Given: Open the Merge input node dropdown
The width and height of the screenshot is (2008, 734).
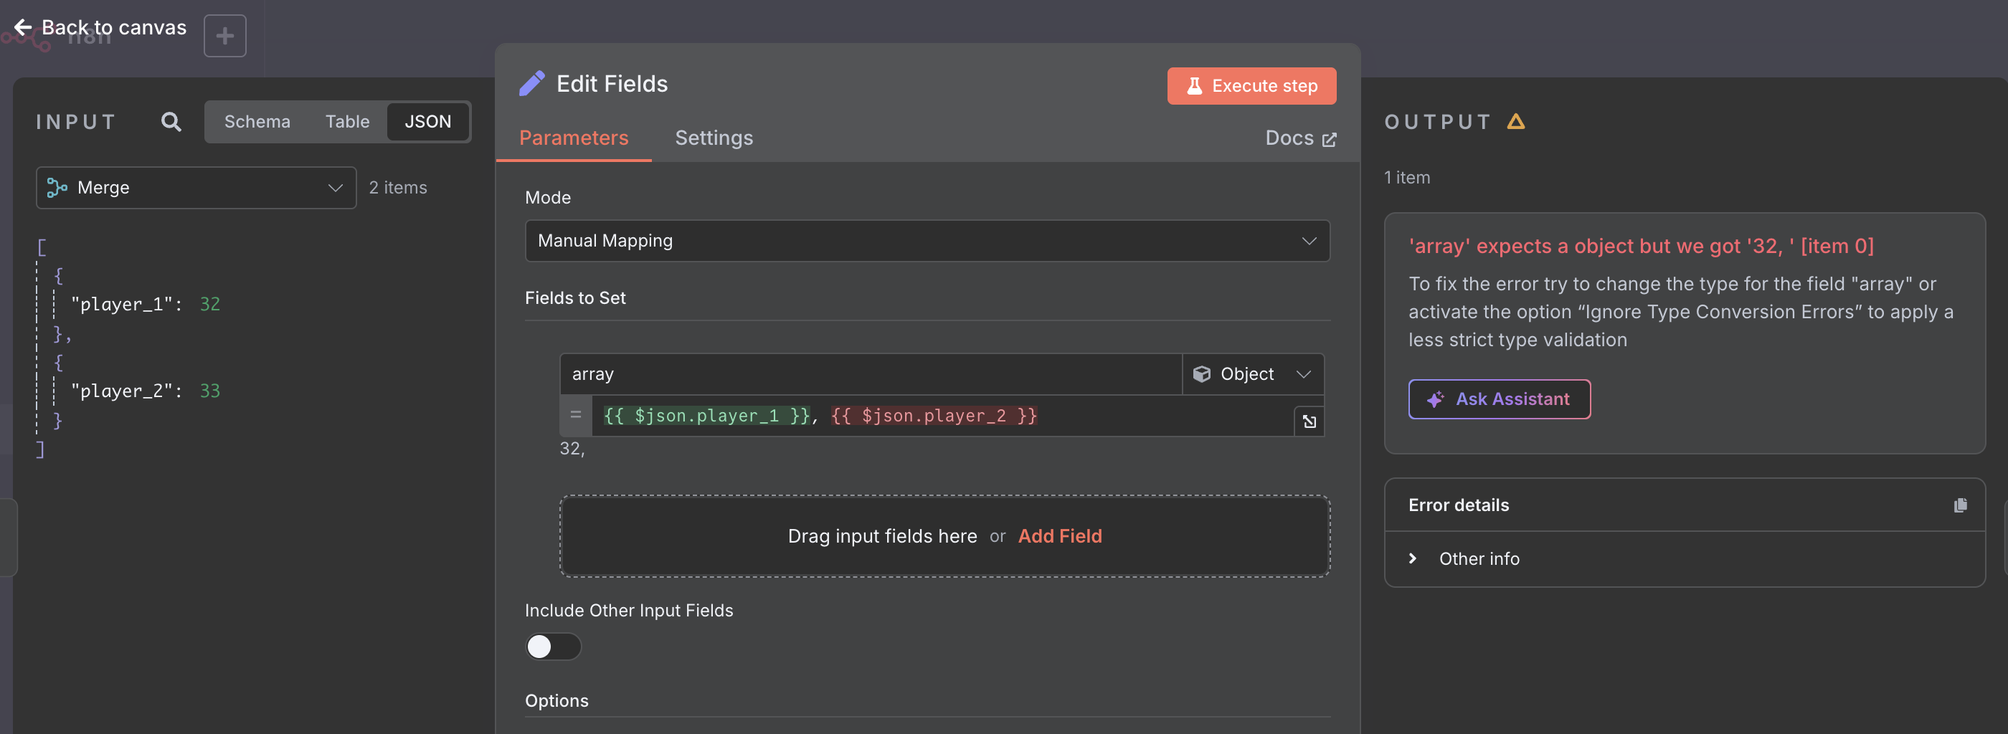Looking at the screenshot, I should [x=196, y=188].
